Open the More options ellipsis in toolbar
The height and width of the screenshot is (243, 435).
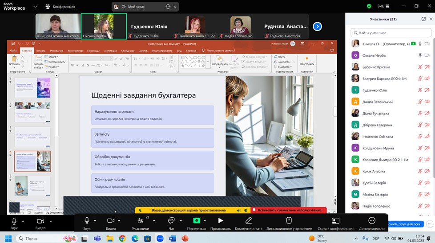click(372, 220)
